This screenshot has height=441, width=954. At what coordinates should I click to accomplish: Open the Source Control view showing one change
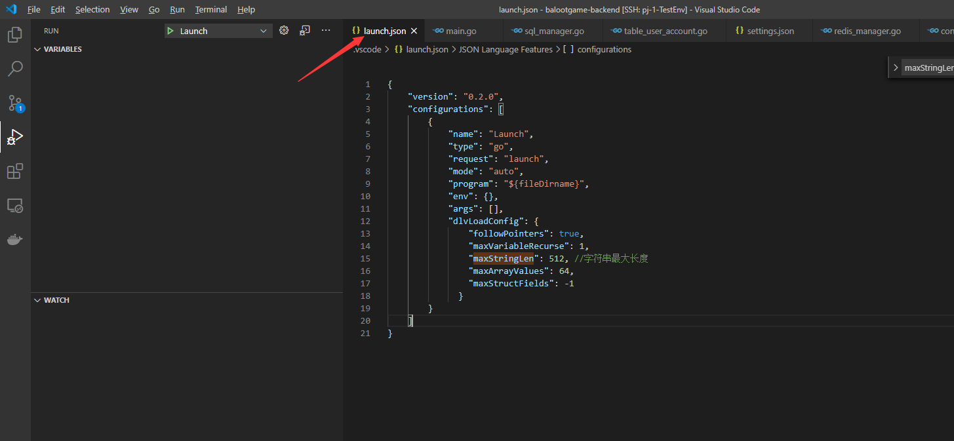14,103
